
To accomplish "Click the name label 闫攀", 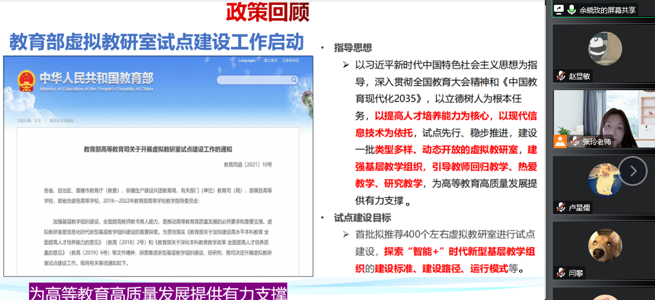I will 575,273.
